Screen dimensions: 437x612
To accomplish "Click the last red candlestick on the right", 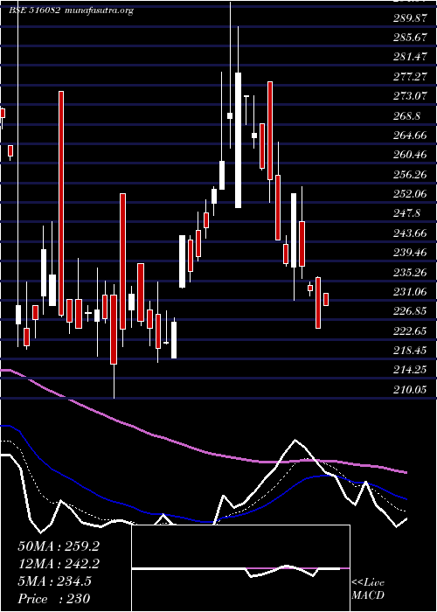I will [326, 299].
